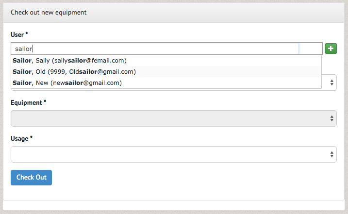This screenshot has width=348, height=214.
Task: Click the Usage field label
Action: tap(19, 138)
